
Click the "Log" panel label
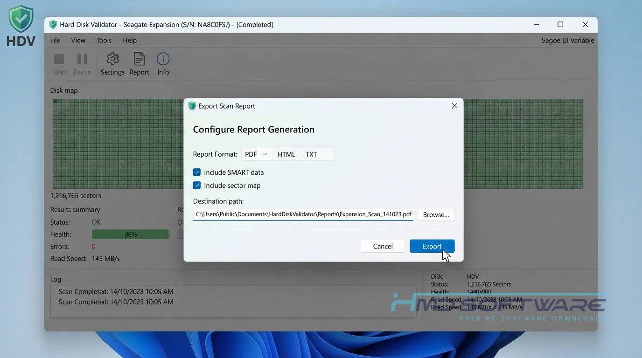[x=56, y=279]
